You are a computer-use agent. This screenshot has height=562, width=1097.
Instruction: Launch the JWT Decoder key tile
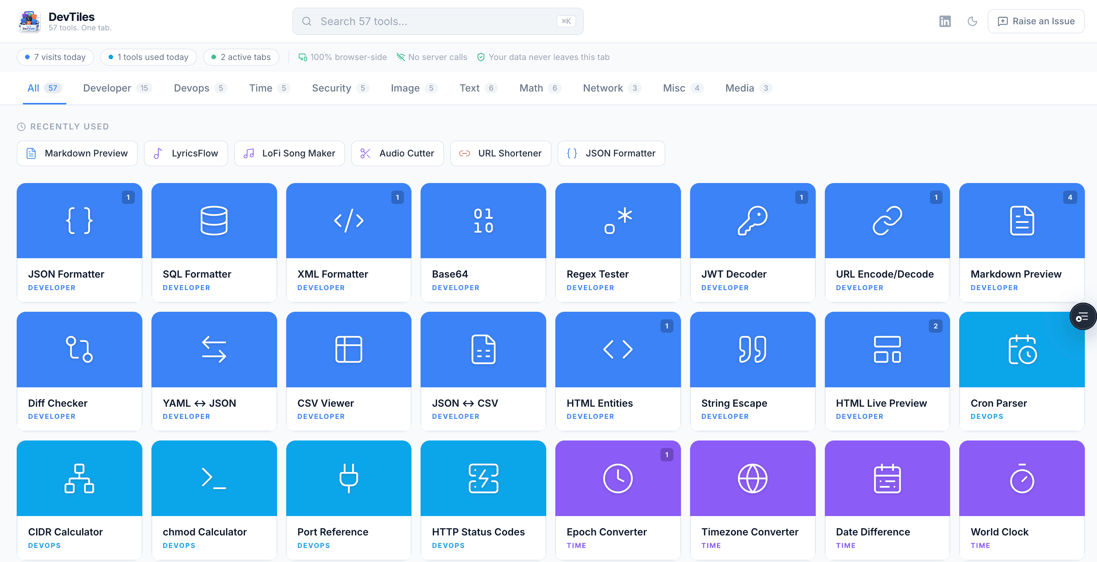click(752, 242)
